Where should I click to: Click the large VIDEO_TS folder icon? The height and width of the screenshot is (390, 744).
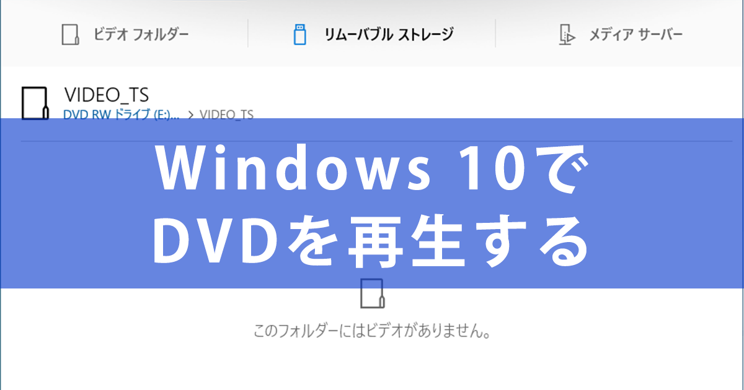click(x=35, y=102)
